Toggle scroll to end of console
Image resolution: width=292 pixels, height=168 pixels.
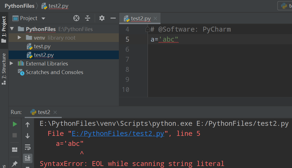28,158
